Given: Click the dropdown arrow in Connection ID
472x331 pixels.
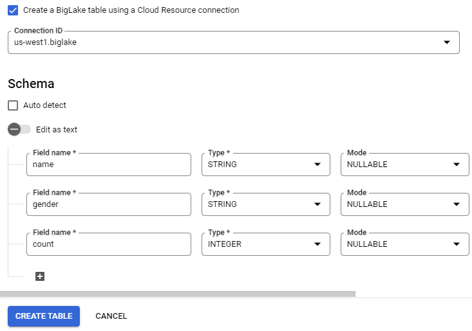Looking at the screenshot, I should tap(447, 42).
